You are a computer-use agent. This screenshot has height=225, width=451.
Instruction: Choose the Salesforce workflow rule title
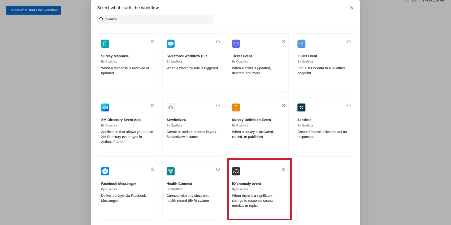point(187,56)
